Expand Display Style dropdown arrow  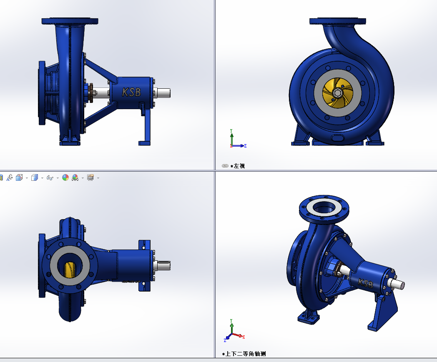42,178
